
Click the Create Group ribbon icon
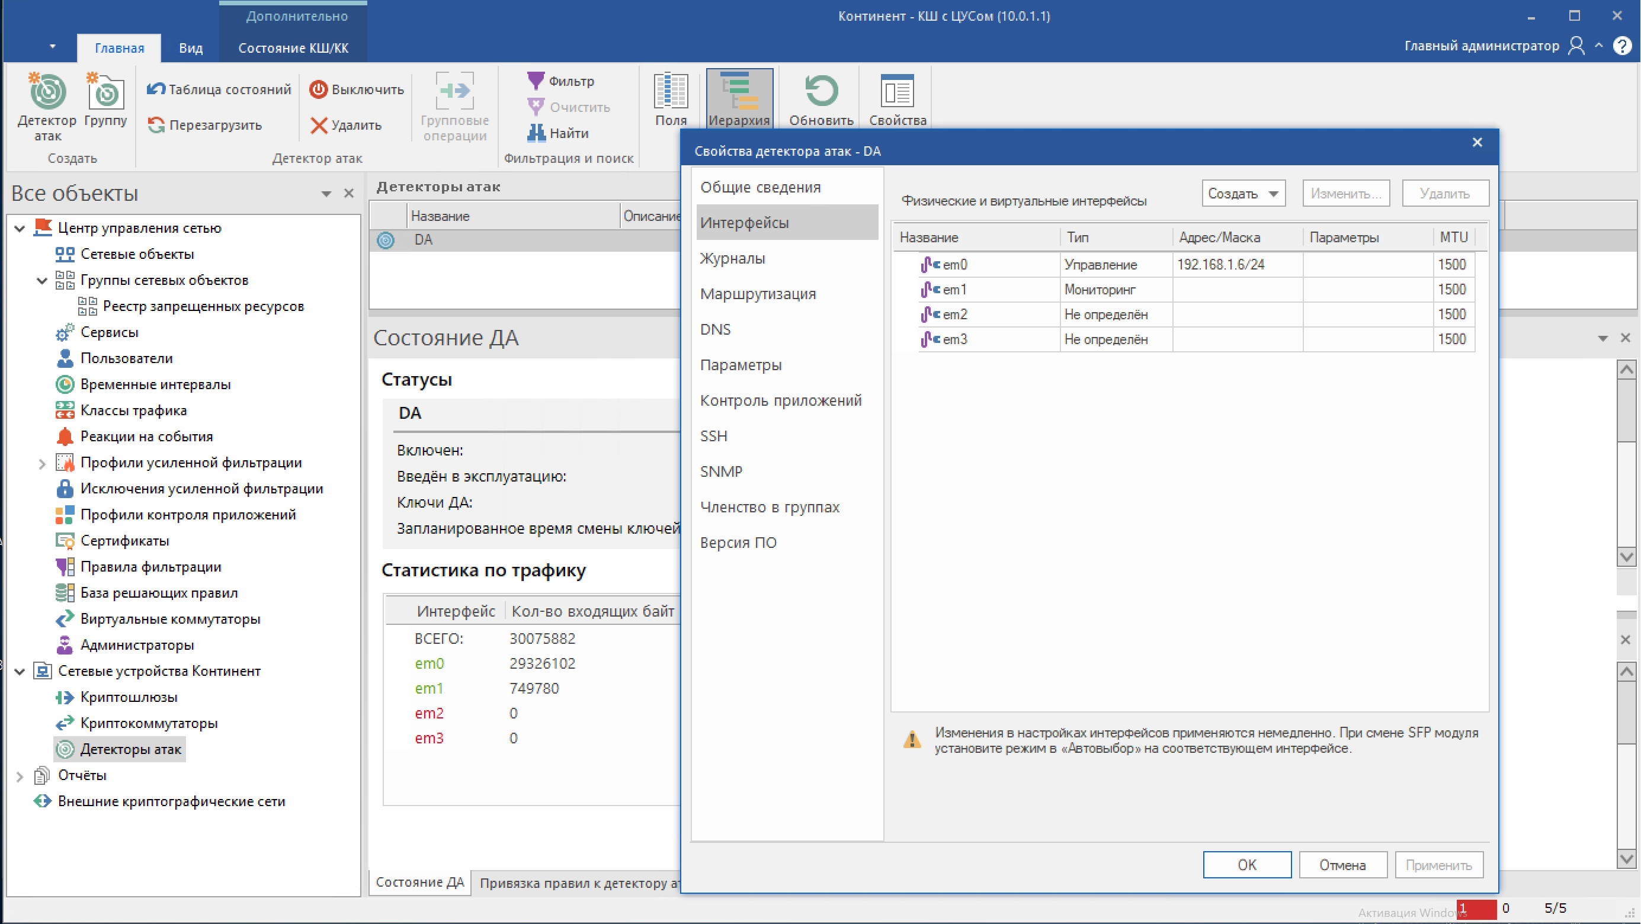click(x=106, y=93)
